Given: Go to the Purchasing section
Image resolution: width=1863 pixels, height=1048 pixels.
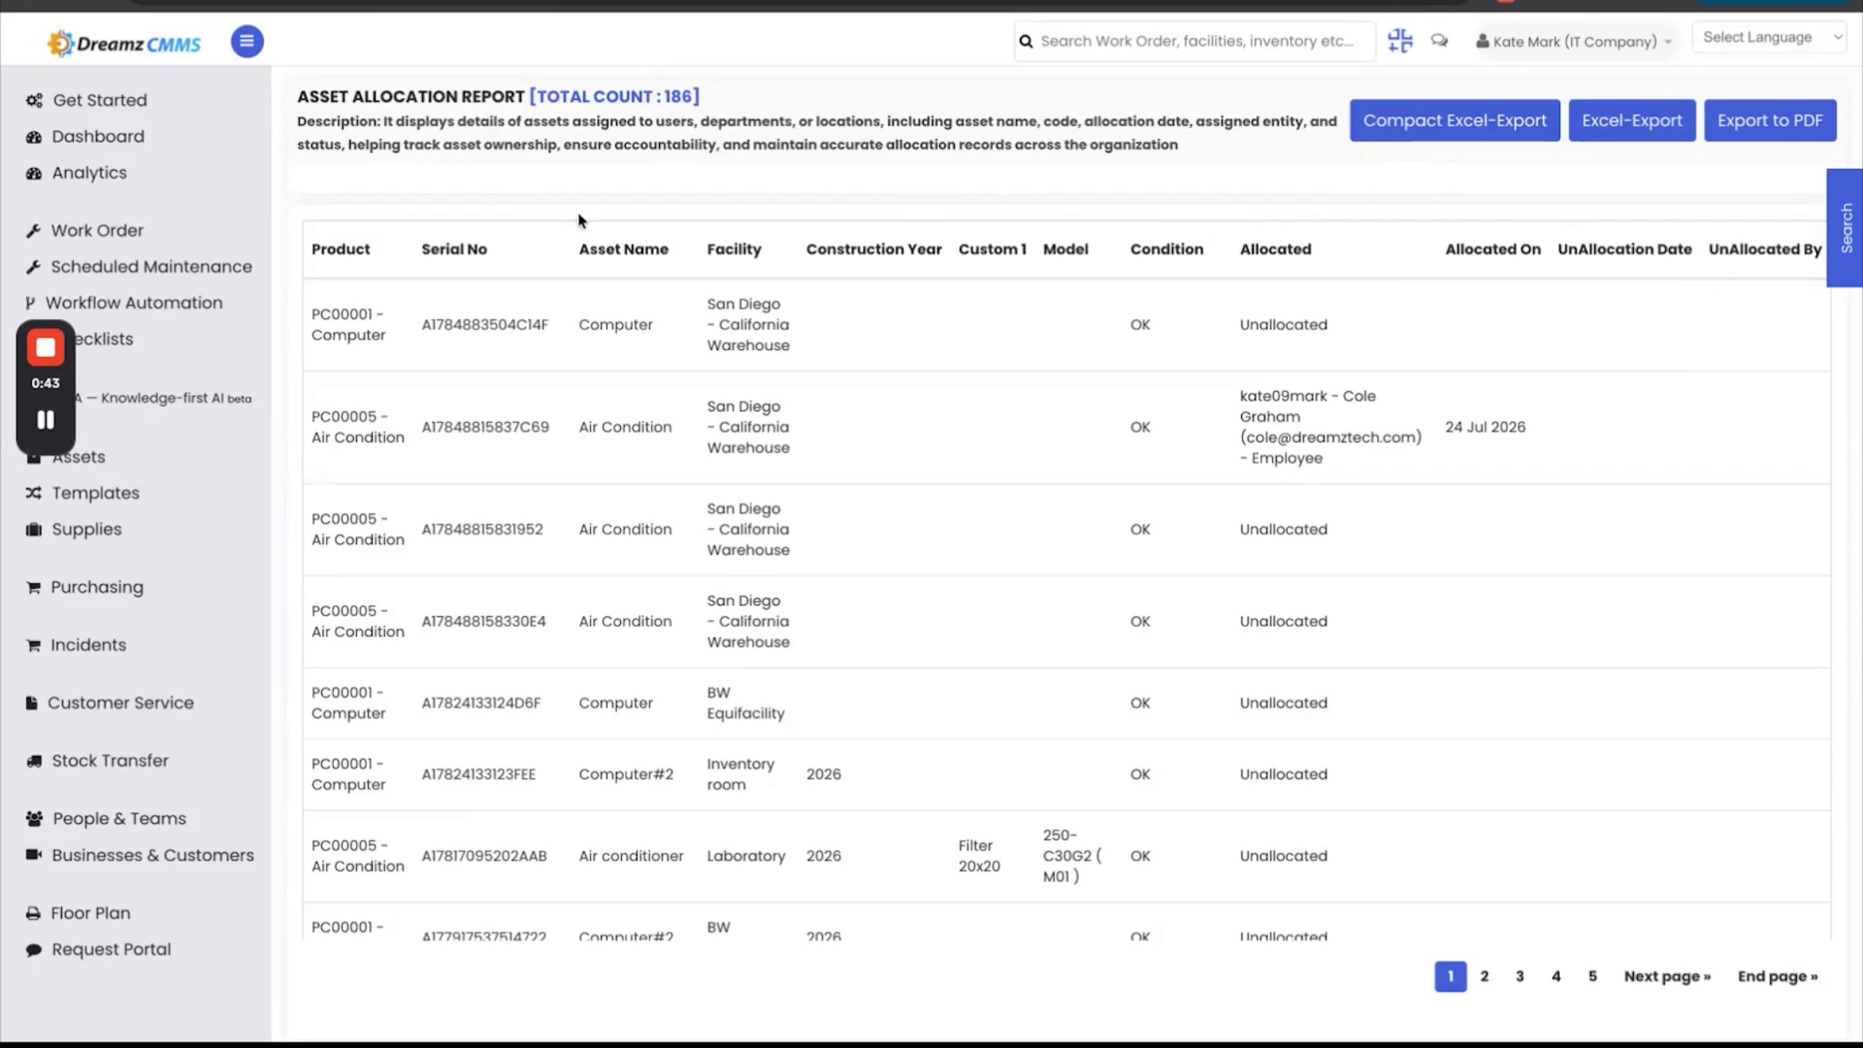Looking at the screenshot, I should point(97,588).
